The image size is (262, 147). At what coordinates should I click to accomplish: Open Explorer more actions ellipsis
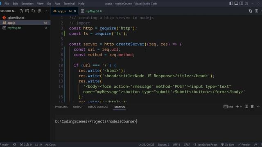45,11
